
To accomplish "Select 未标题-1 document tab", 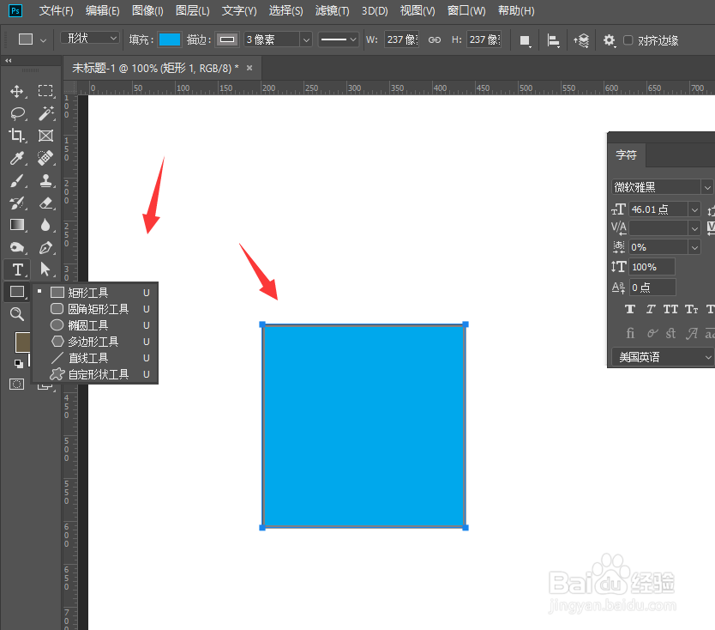I will [x=155, y=69].
